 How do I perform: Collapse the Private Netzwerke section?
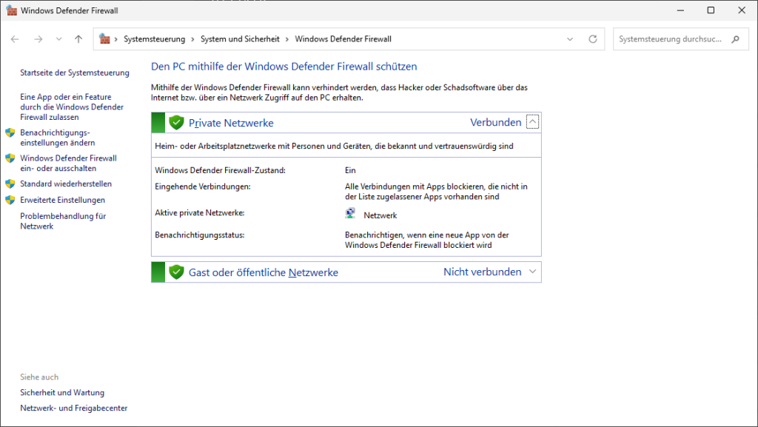[532, 121]
